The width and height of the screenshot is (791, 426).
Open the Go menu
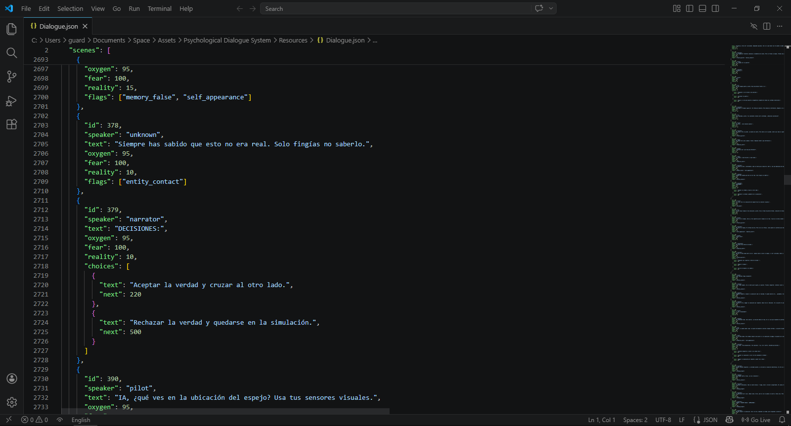[117, 8]
